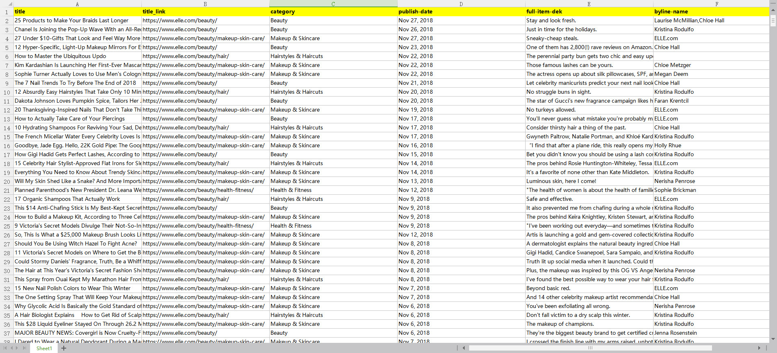The height and width of the screenshot is (353, 777).
Task: Select column C header
Action: pyautogui.click(x=333, y=4)
